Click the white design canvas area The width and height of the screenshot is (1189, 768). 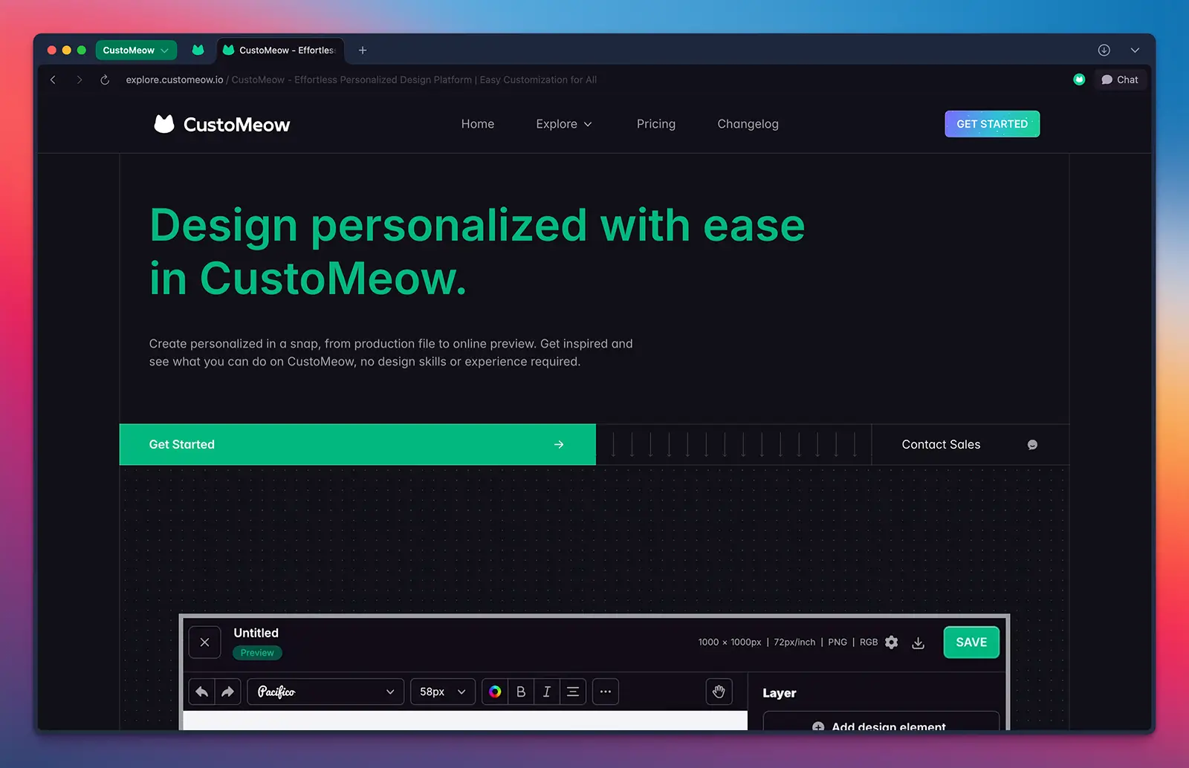(465, 720)
